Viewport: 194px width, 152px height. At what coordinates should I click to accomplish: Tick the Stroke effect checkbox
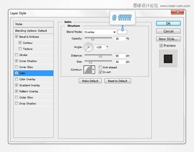tap(16, 55)
